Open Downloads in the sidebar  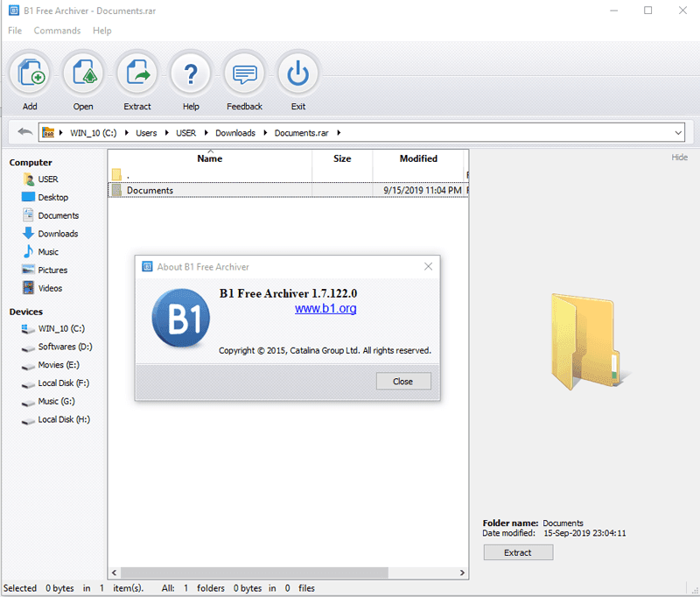(50, 234)
